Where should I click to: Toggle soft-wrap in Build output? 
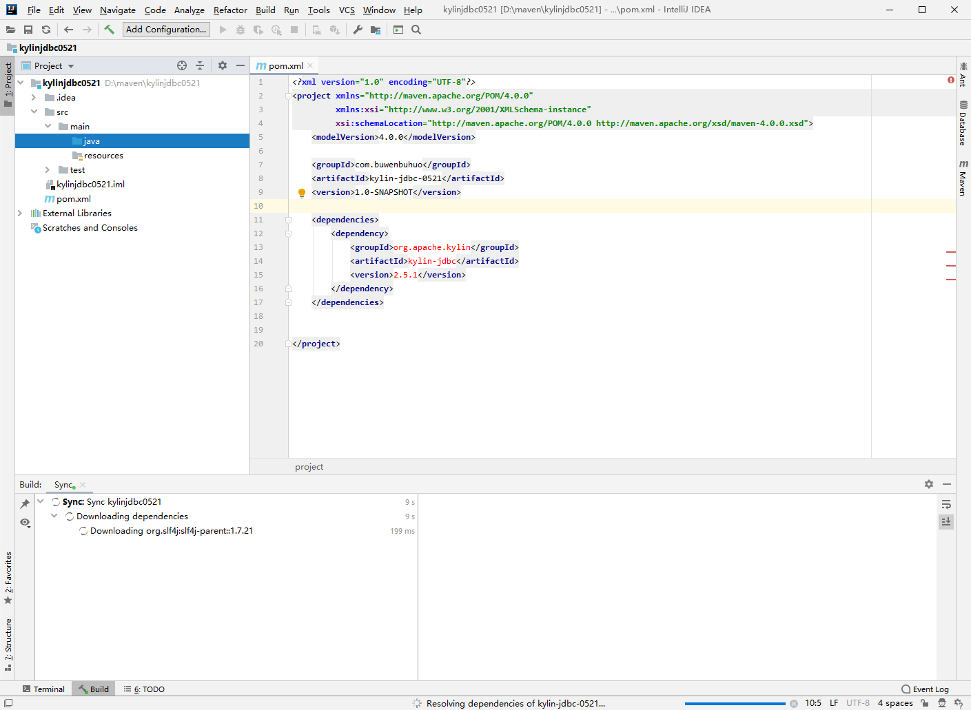[946, 504]
